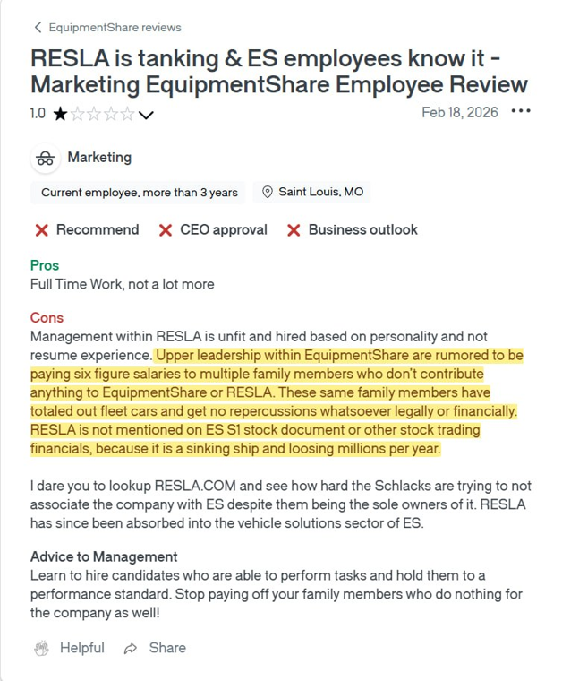Click the share arrow icon
562x681 pixels.
click(x=130, y=649)
